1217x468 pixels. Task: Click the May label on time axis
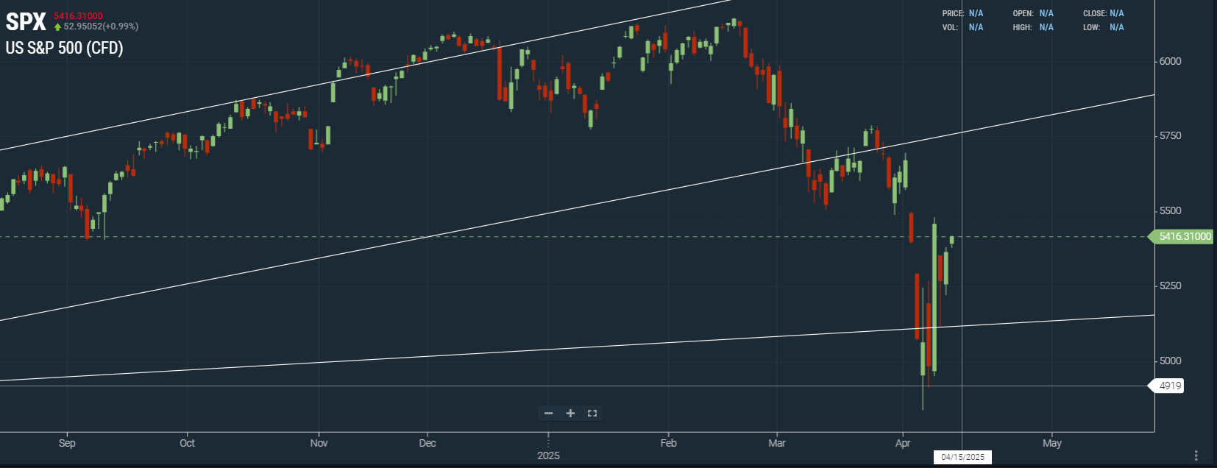tap(1052, 443)
